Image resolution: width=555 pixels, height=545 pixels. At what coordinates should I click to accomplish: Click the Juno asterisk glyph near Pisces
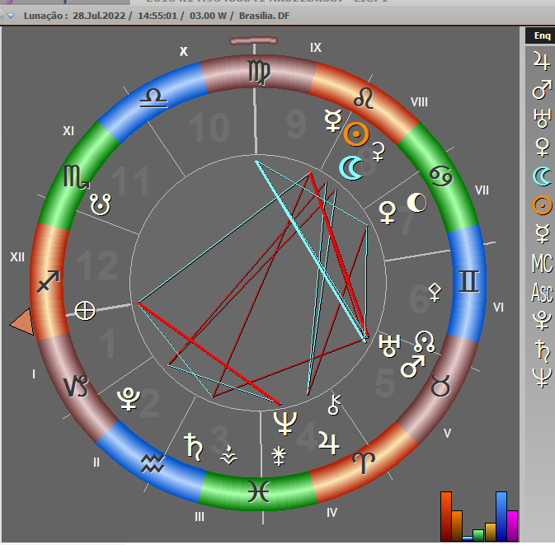tap(279, 456)
